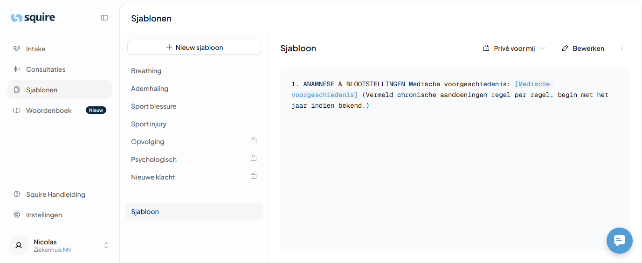642x263 pixels.
Task: Click the lock icon next to Nieuwe klacht
Action: pos(254,176)
